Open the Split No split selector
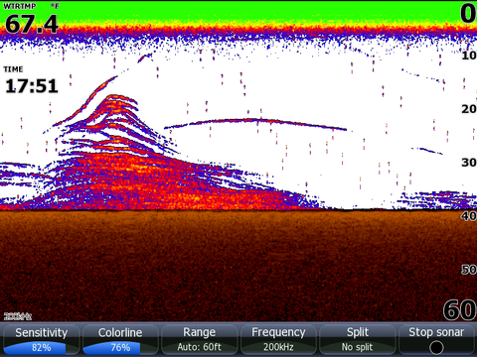This screenshot has width=477, height=357. click(x=357, y=339)
